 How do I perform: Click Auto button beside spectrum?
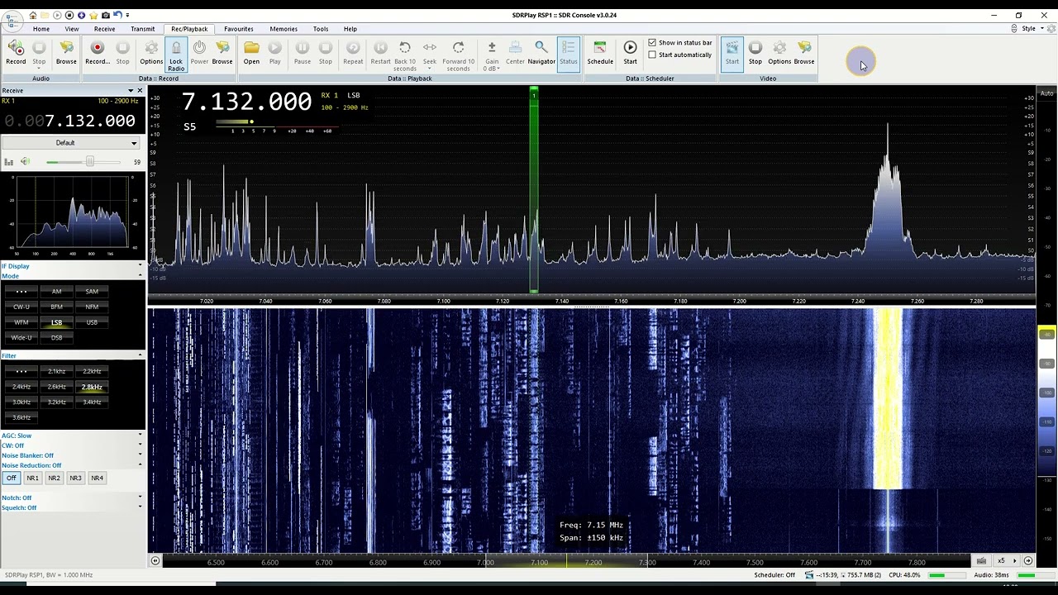click(1046, 93)
